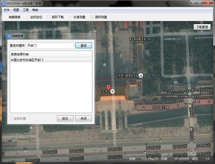Click the 搜索结果列表 column header
The width and height of the screenshot is (215, 164).
(x=51, y=54)
